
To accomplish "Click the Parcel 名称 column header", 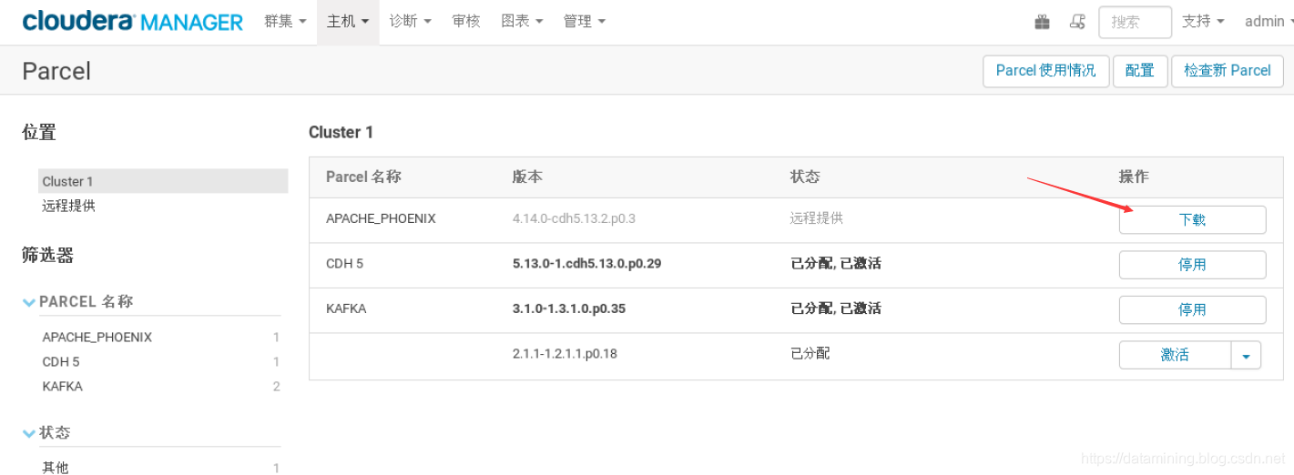I will point(363,177).
